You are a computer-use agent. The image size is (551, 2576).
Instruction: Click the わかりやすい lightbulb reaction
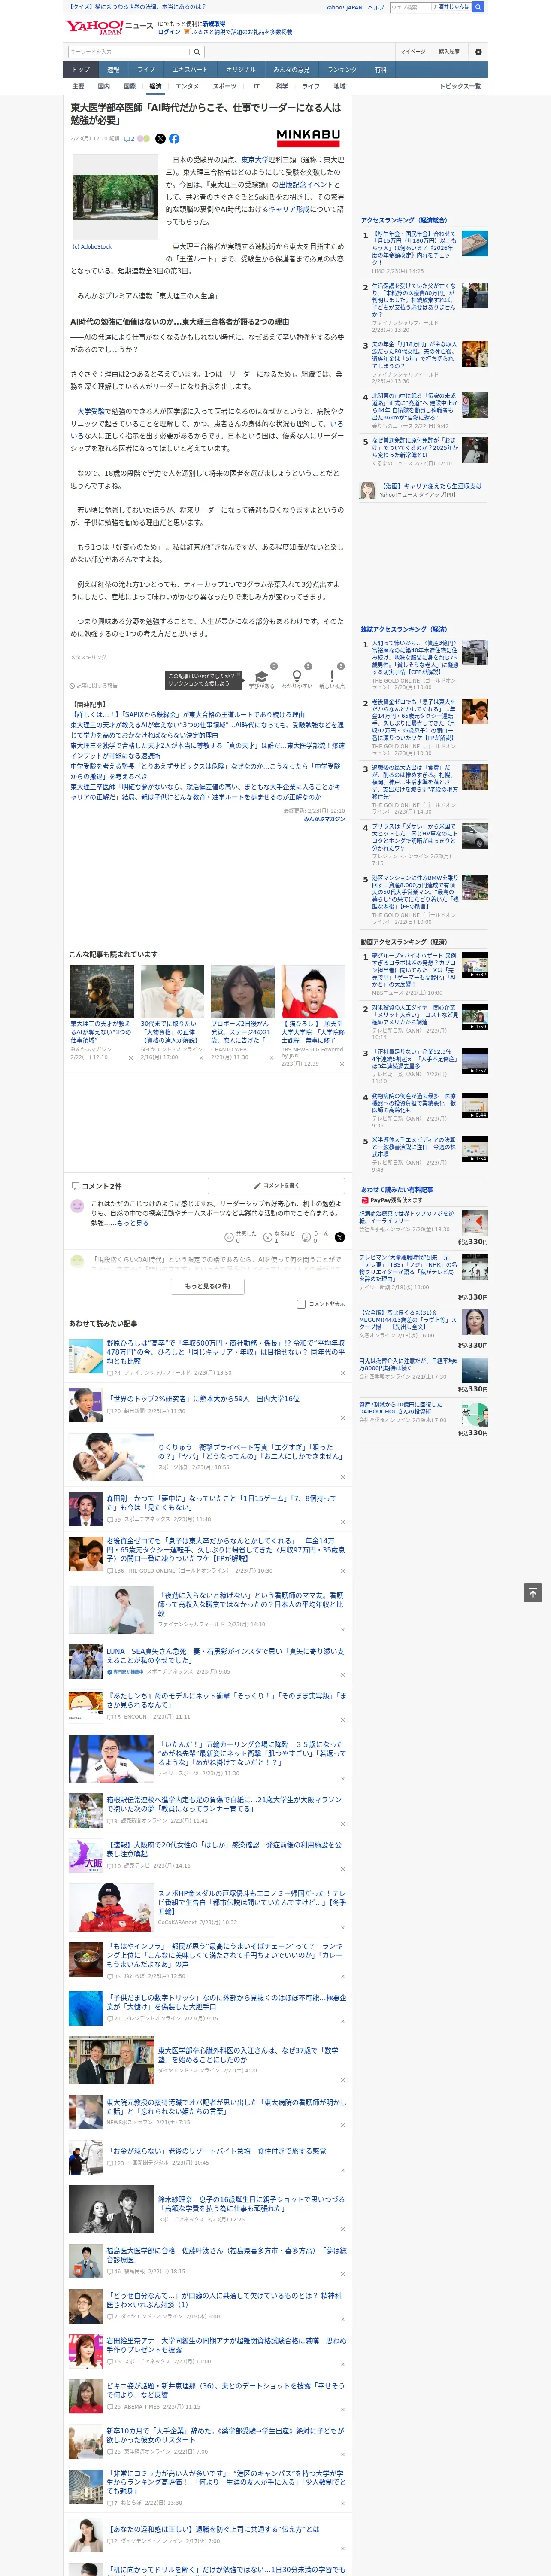tap(297, 678)
